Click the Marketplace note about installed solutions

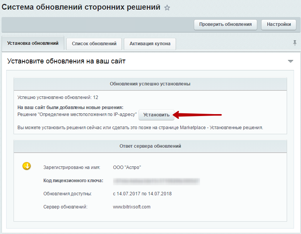point(140,128)
